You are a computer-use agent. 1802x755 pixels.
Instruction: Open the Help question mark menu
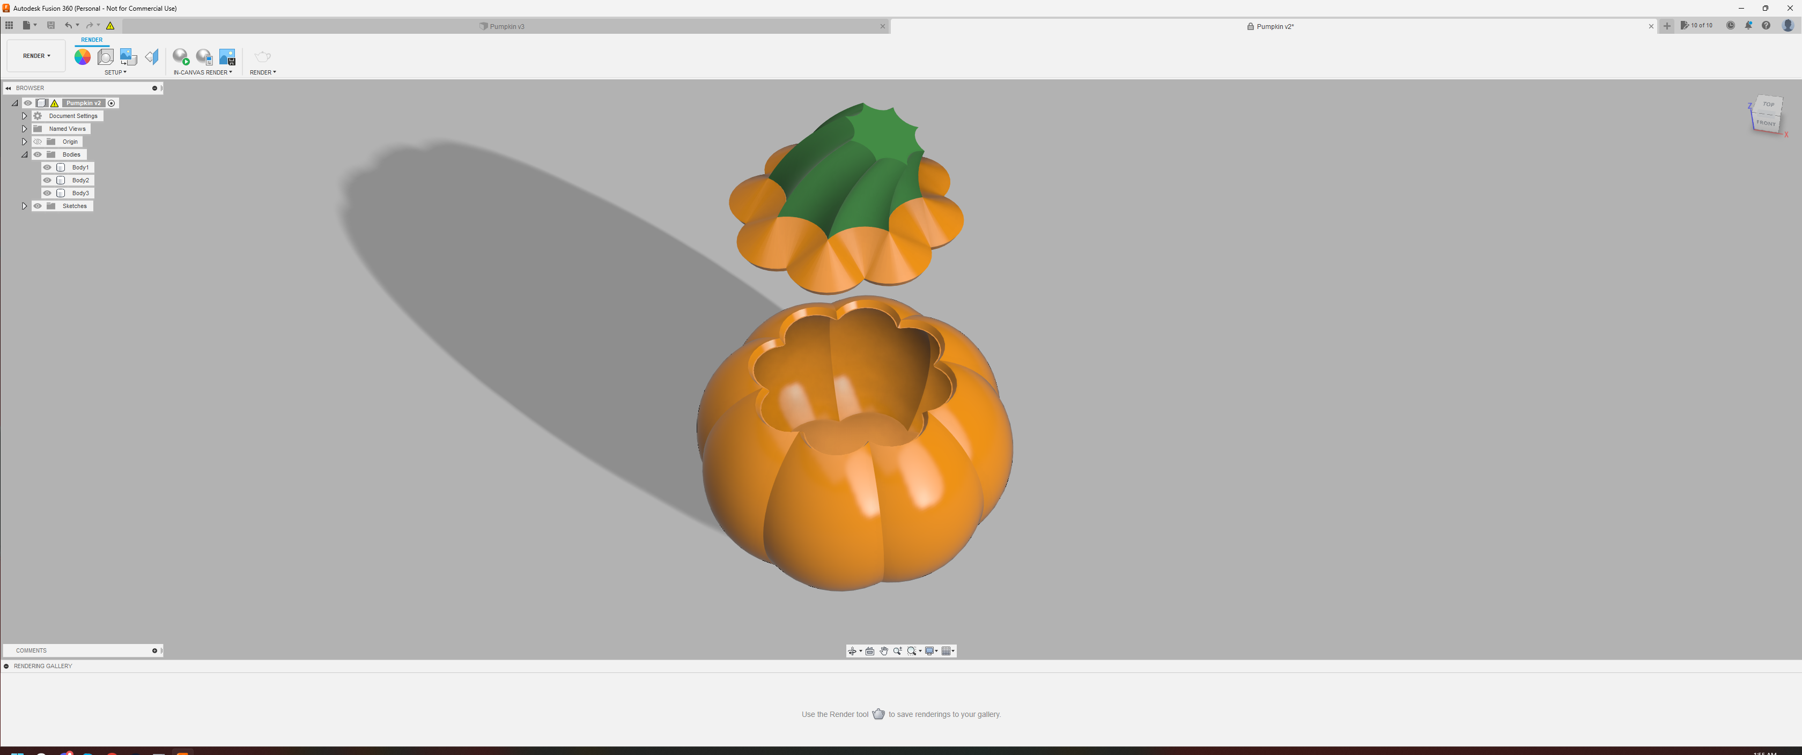point(1766,25)
